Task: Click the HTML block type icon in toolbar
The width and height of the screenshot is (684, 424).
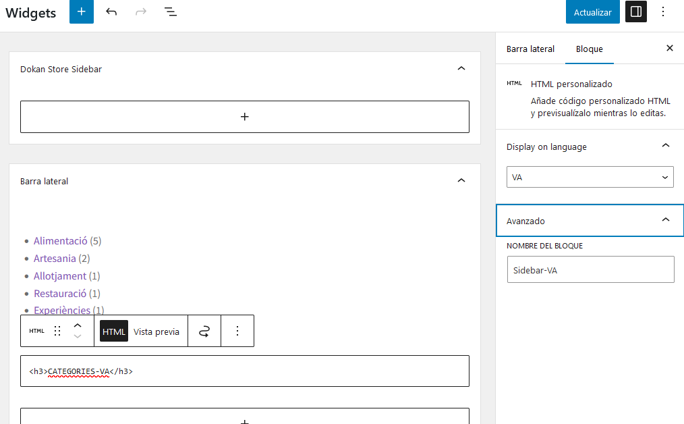Action: coord(36,331)
